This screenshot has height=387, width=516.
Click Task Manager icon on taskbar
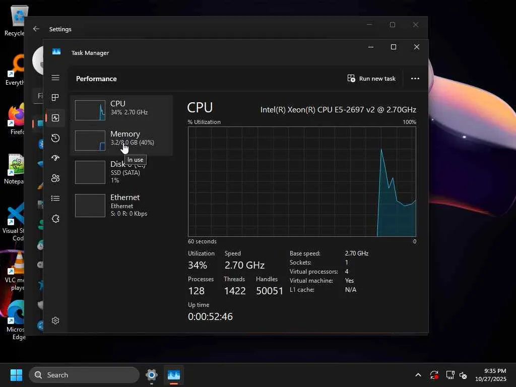coord(174,375)
